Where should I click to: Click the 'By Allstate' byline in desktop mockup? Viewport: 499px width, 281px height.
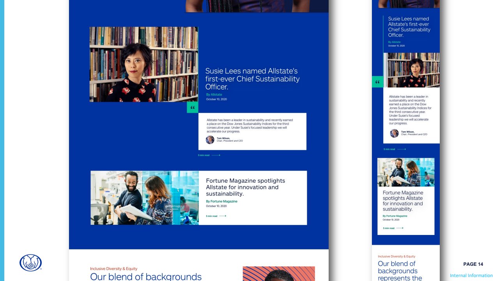coord(214,94)
